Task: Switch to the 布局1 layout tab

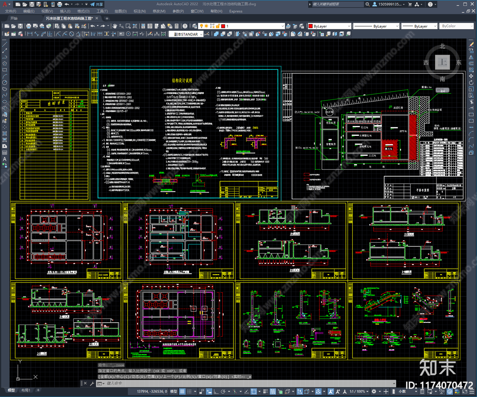Action: [26, 390]
